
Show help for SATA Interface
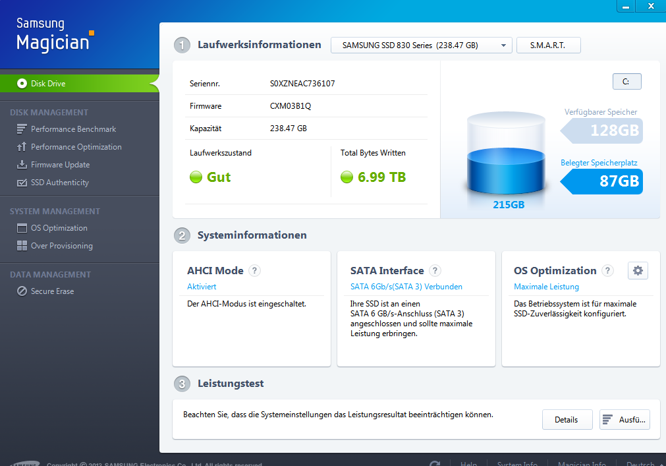[435, 271]
